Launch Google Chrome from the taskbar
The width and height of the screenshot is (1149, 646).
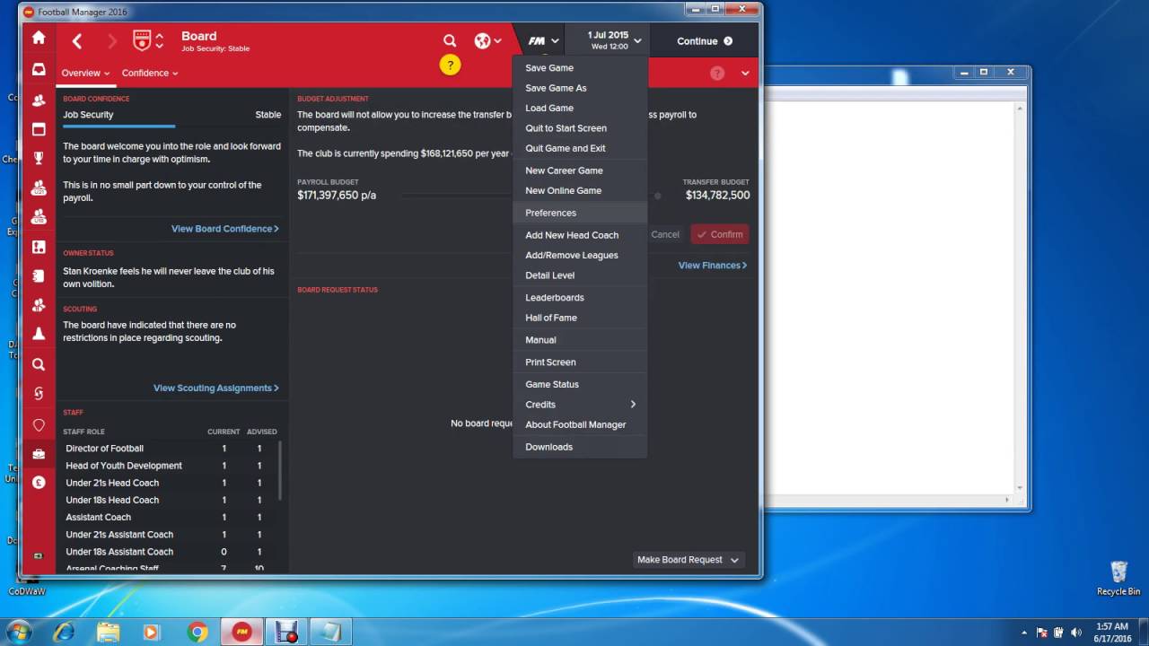(x=197, y=633)
